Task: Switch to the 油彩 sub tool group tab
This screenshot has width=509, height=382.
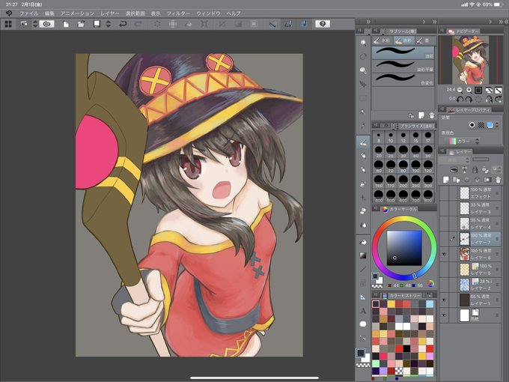Action: pos(403,40)
